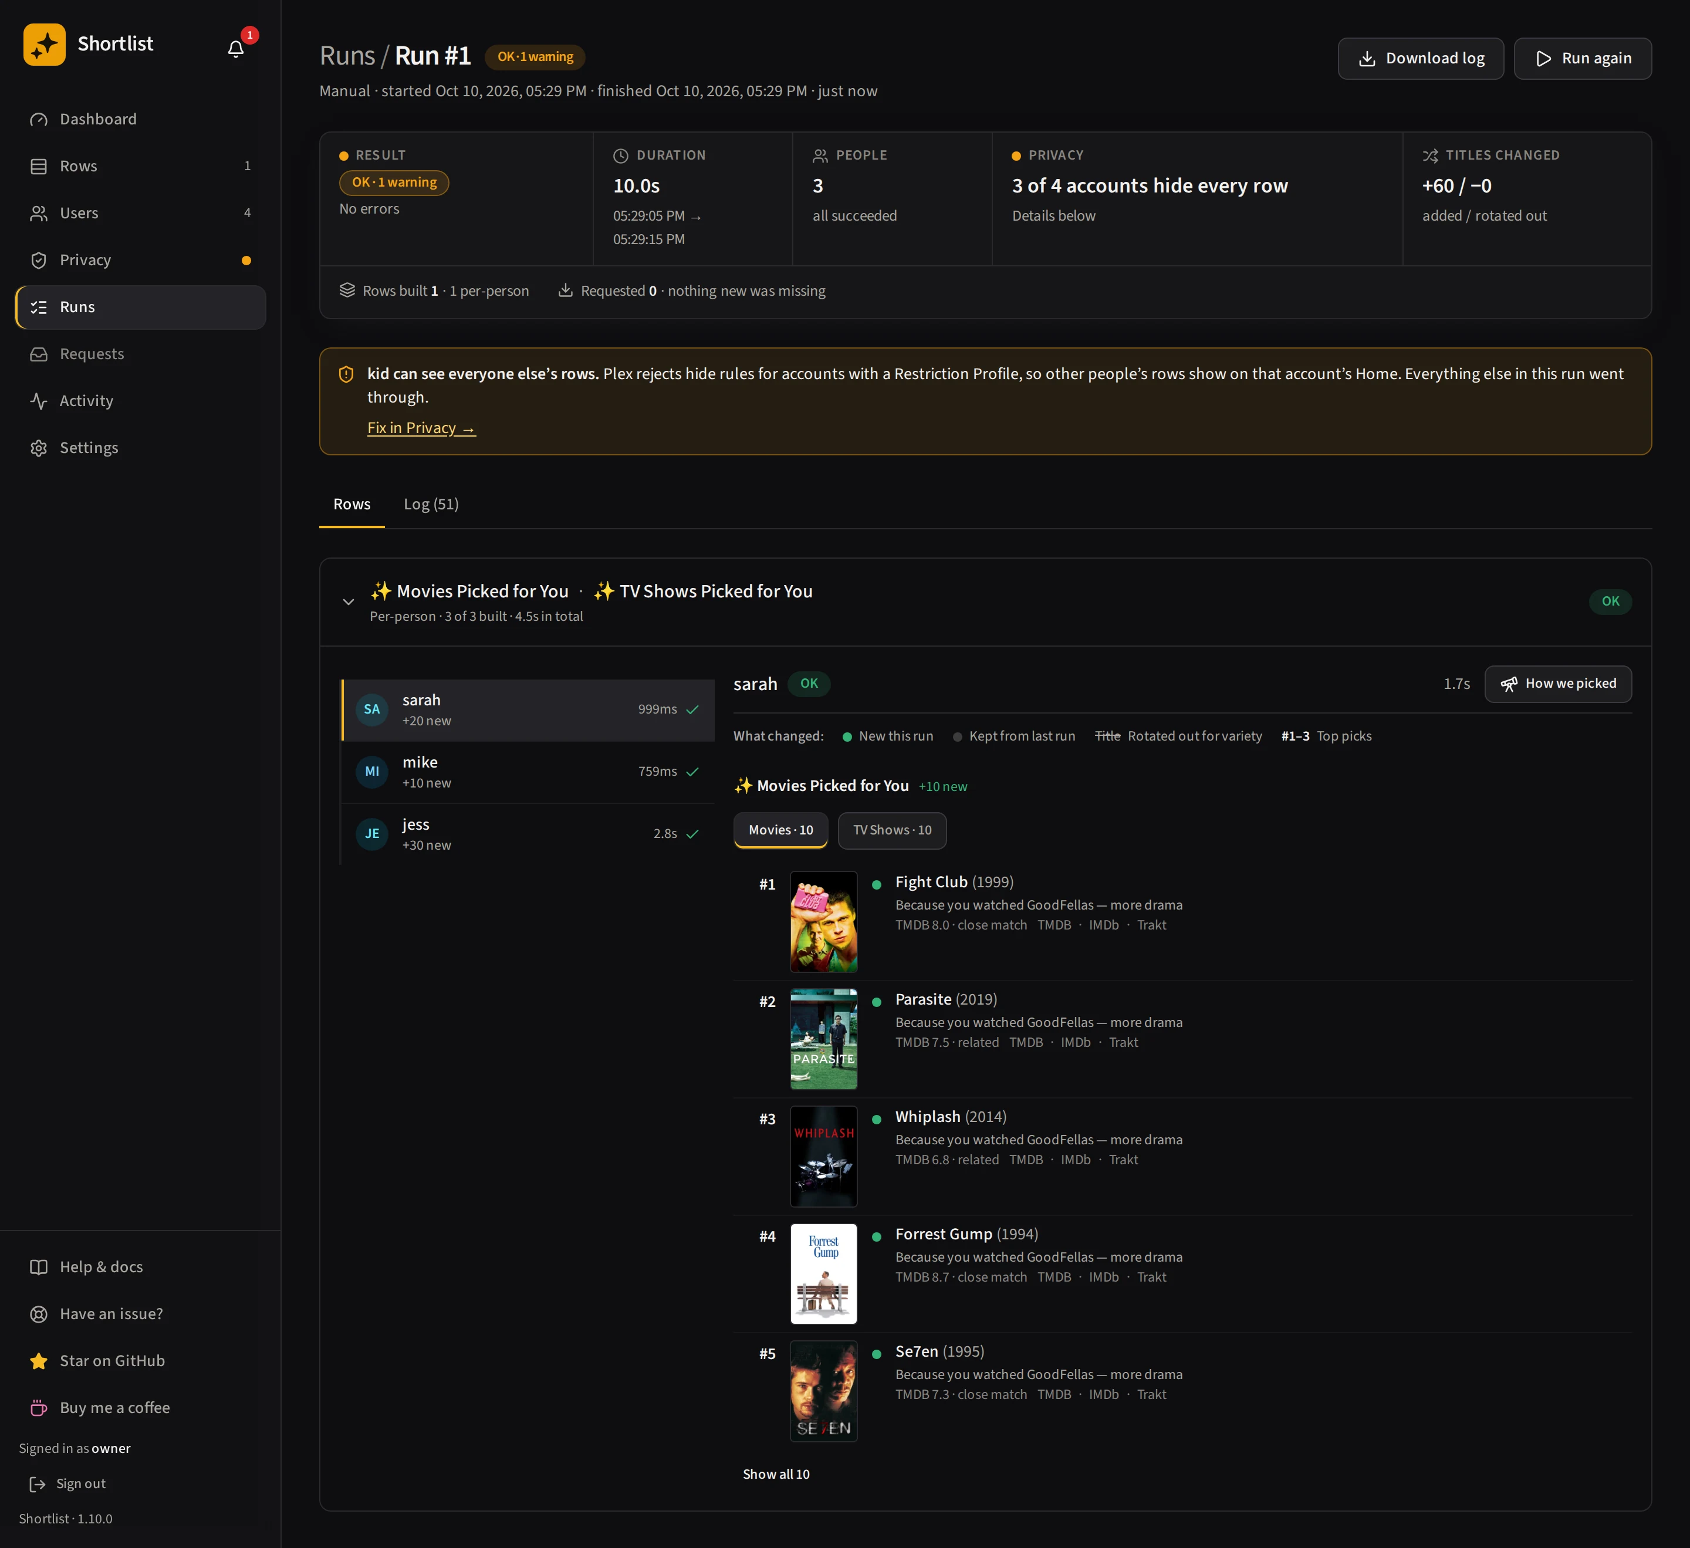Switch to the Log (51) tab
This screenshot has height=1548, width=1690.
click(431, 503)
